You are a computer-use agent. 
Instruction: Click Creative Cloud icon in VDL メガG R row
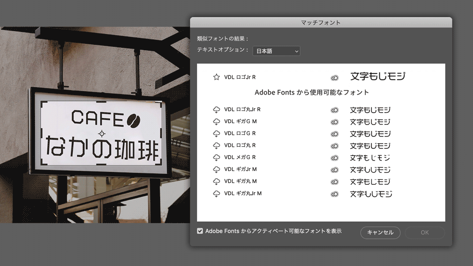click(334, 158)
